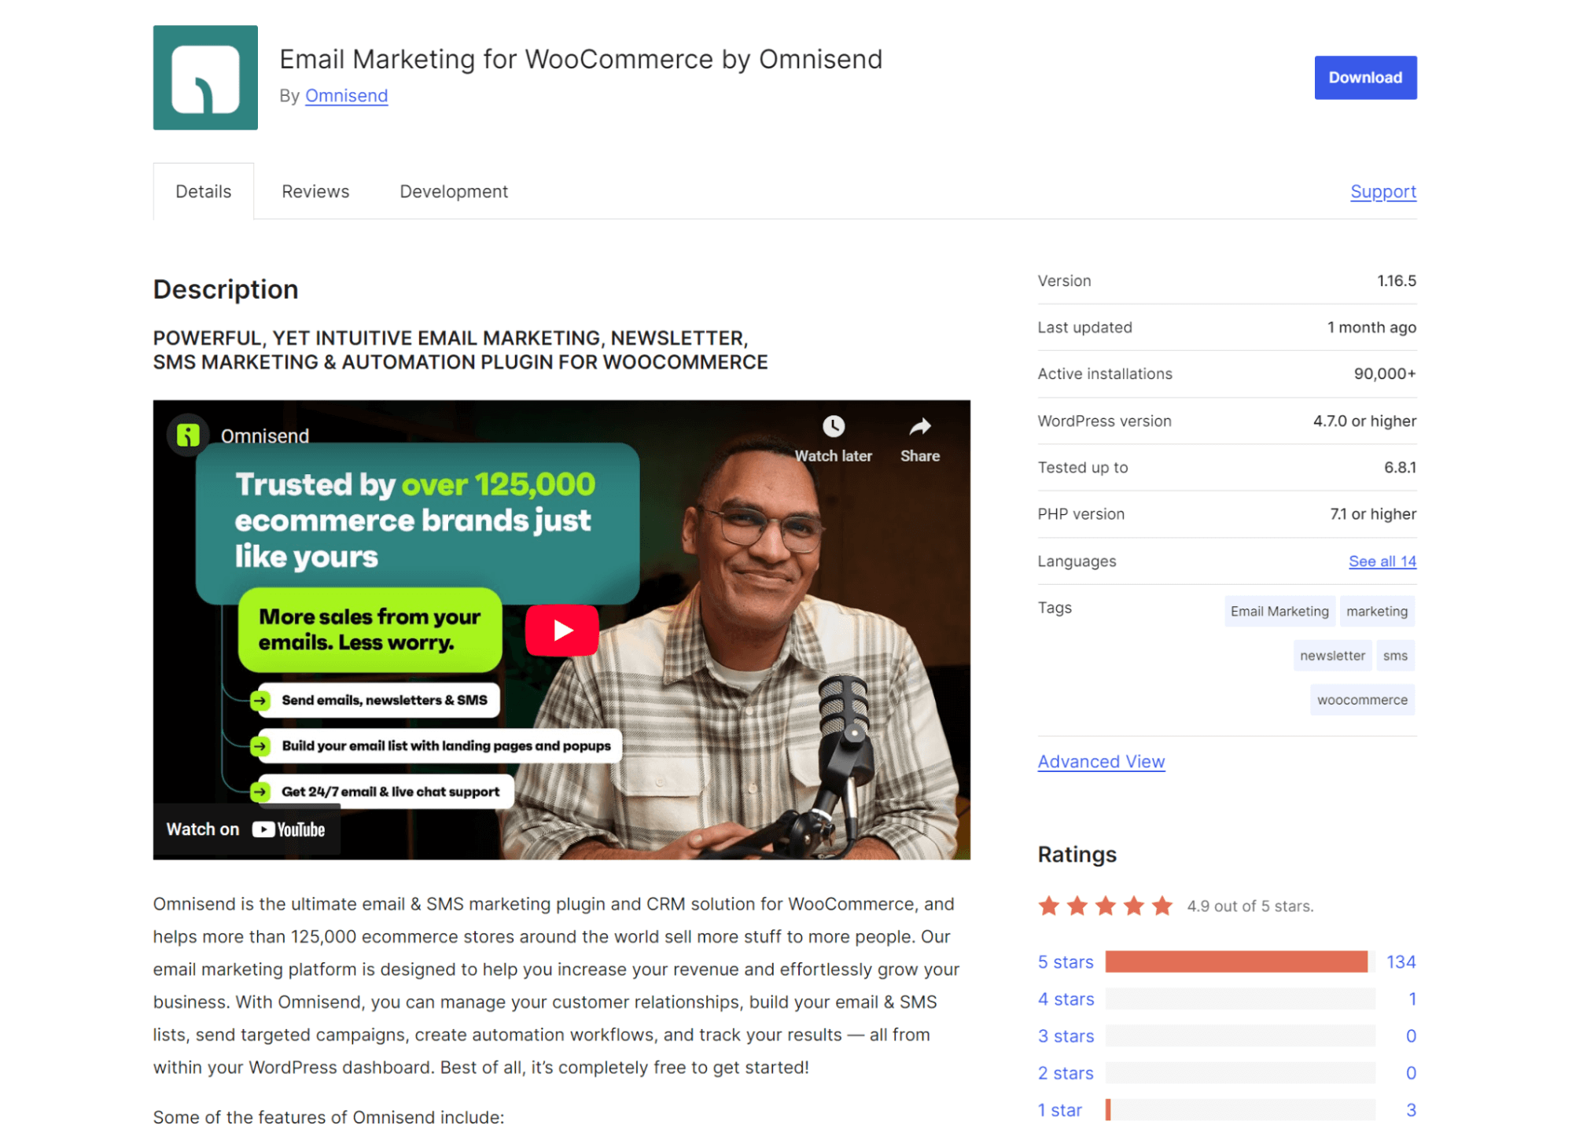Select the newsletter tag
Screen dimensions: 1572x1140
tap(1331, 655)
